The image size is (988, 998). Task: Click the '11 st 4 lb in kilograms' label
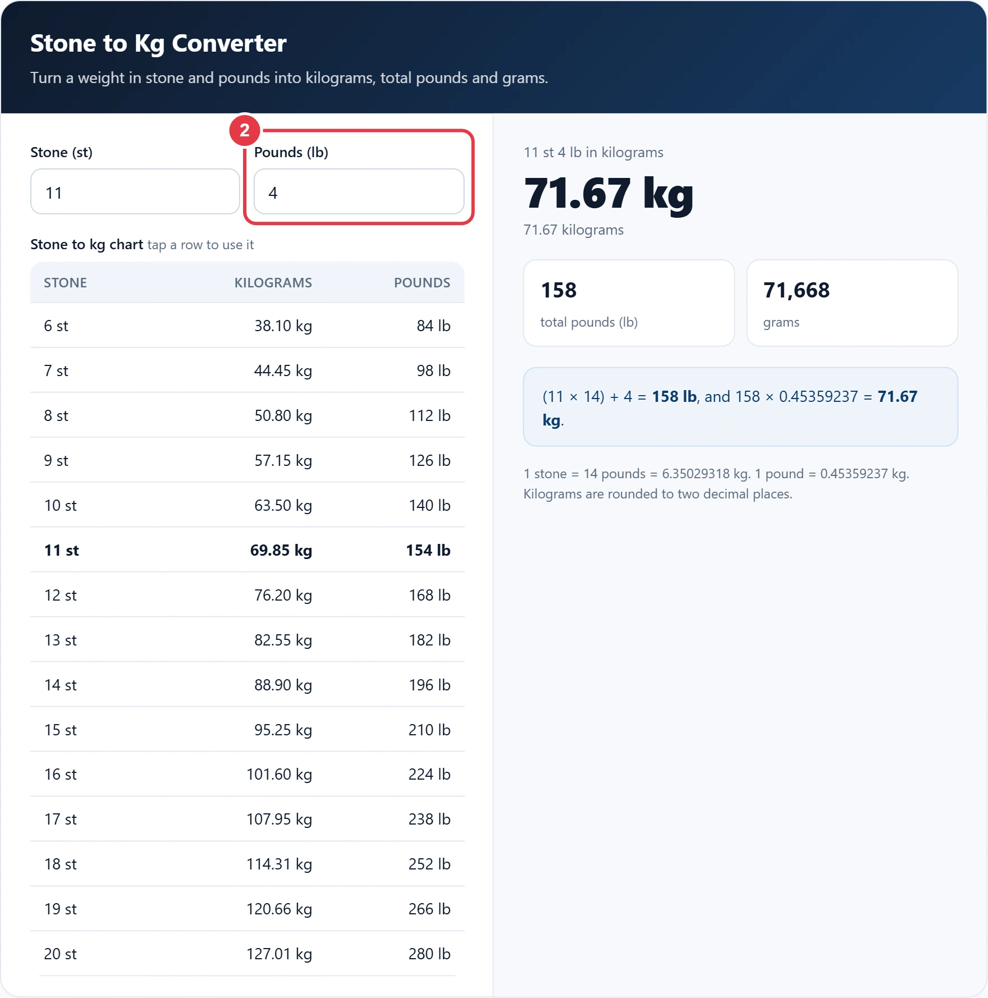tap(593, 153)
